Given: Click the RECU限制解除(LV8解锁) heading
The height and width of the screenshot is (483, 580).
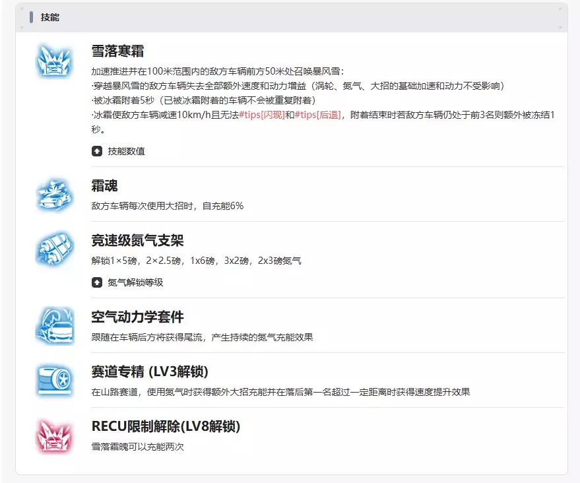Looking at the screenshot, I should pyautogui.click(x=166, y=427).
